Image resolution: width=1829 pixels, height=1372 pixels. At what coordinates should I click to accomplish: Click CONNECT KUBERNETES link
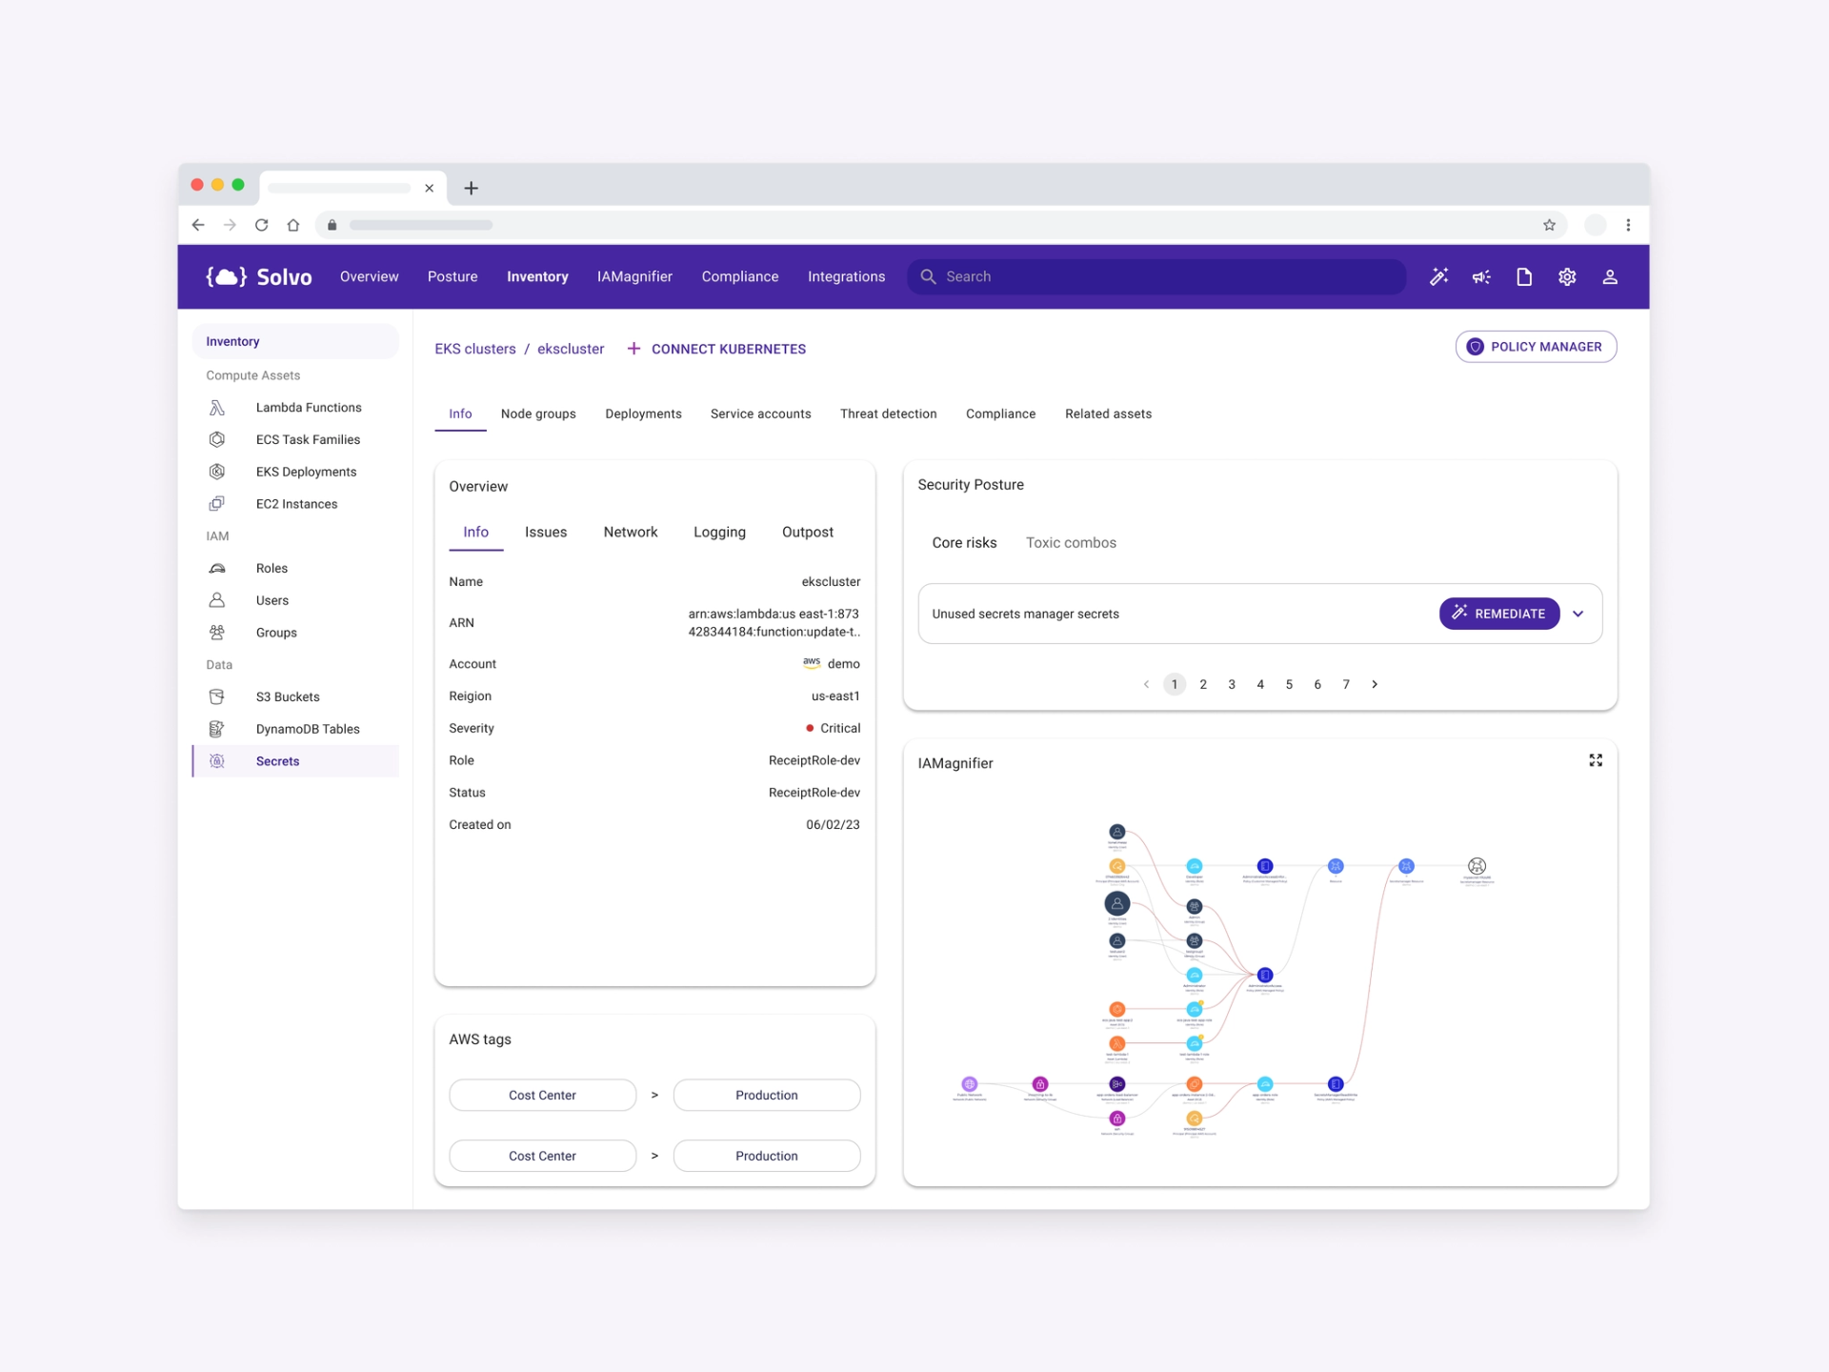click(716, 349)
